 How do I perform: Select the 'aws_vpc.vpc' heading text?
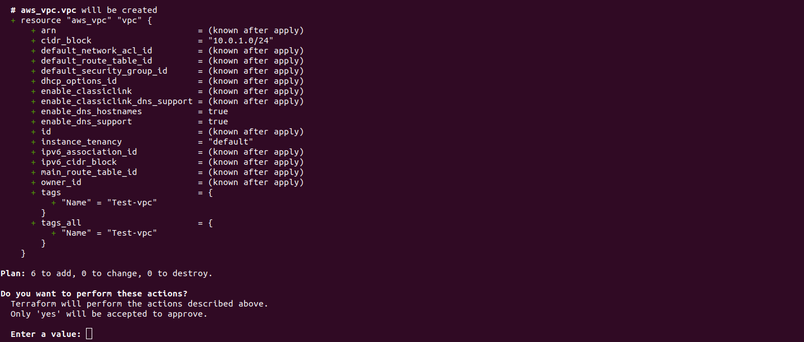(x=48, y=10)
